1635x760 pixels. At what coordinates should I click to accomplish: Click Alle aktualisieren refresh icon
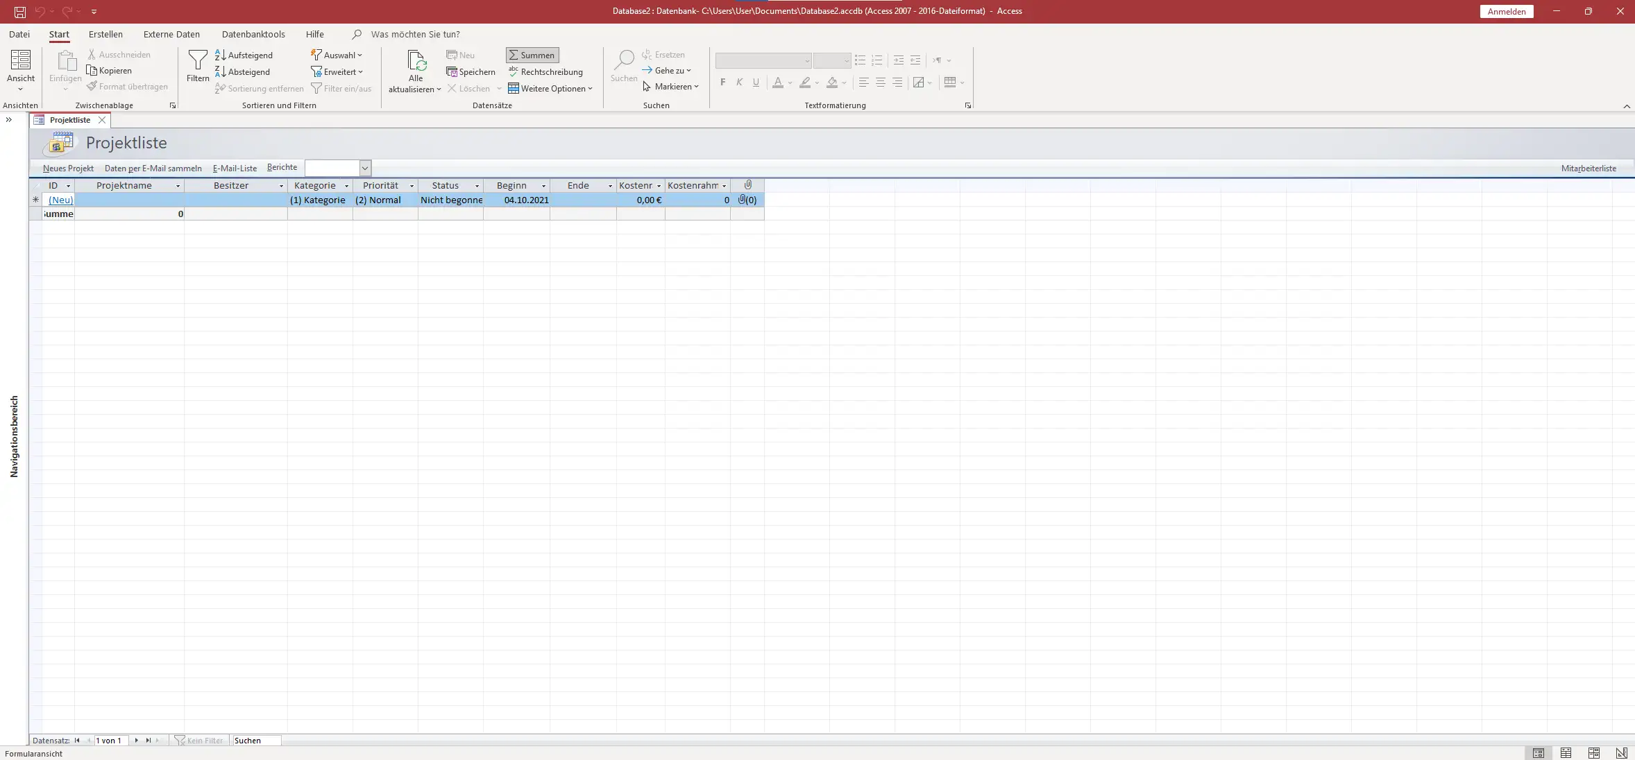tap(416, 61)
